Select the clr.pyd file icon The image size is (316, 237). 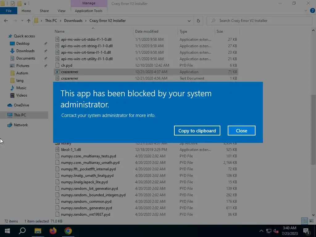click(57, 65)
